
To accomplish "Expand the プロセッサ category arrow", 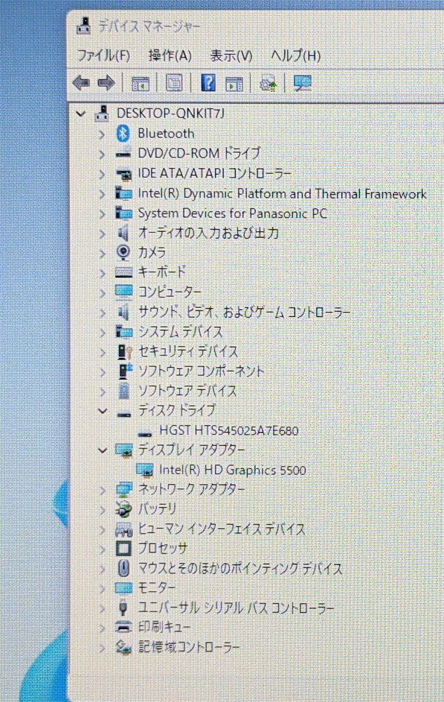I will tap(103, 549).
